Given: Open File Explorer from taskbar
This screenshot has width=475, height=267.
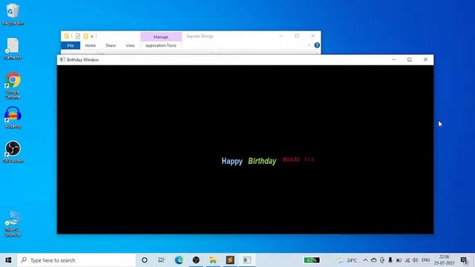Looking at the screenshot, I should (x=213, y=260).
